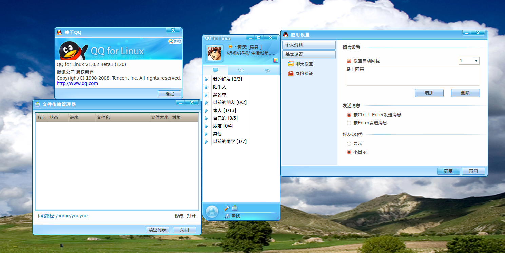The image size is (505, 253).
Task: Click the 修改 download path link
Action: click(179, 216)
